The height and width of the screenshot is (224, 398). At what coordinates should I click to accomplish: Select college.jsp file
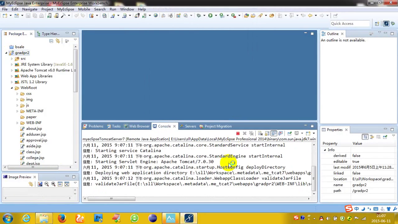35,158
